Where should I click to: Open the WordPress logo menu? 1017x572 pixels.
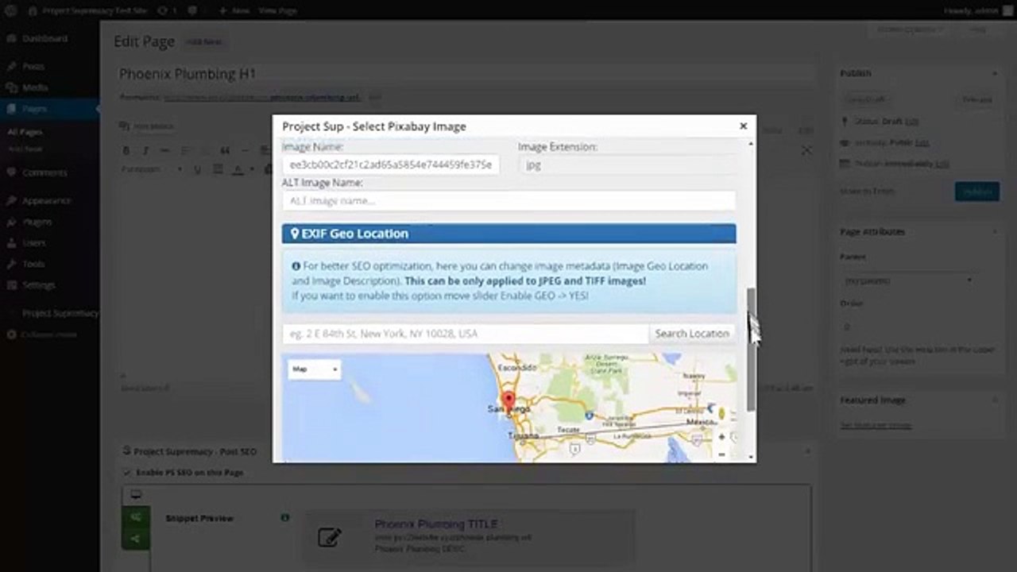pos(11,11)
